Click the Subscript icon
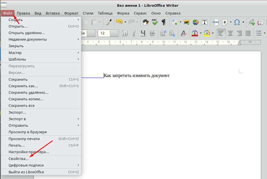This screenshot has width=267, height=179. pos(172,33)
